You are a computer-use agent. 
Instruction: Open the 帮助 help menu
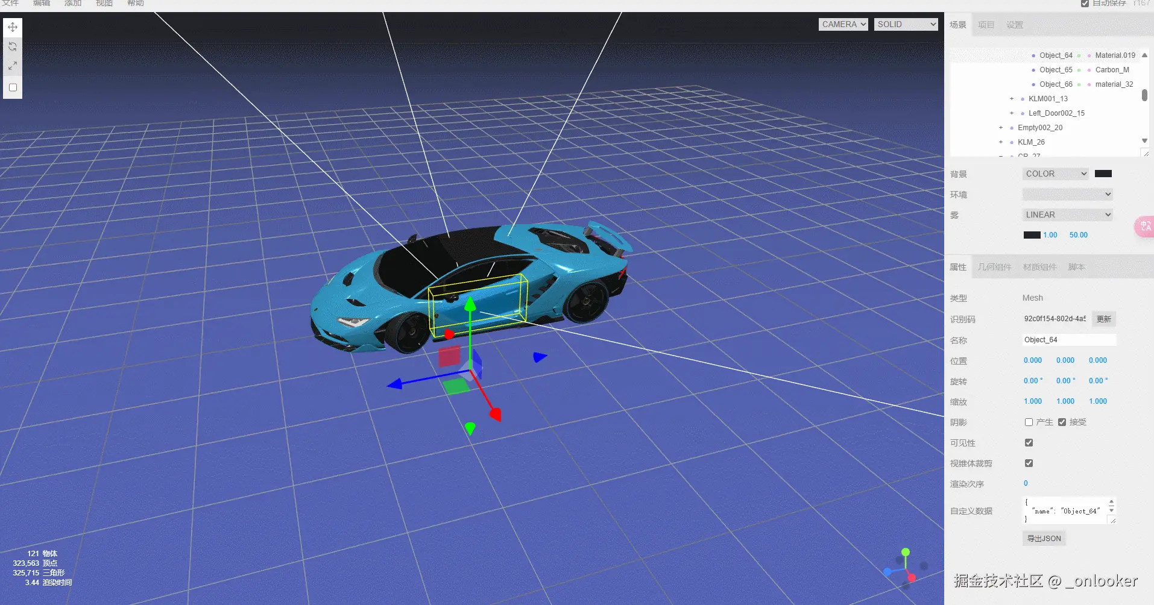tap(136, 3)
